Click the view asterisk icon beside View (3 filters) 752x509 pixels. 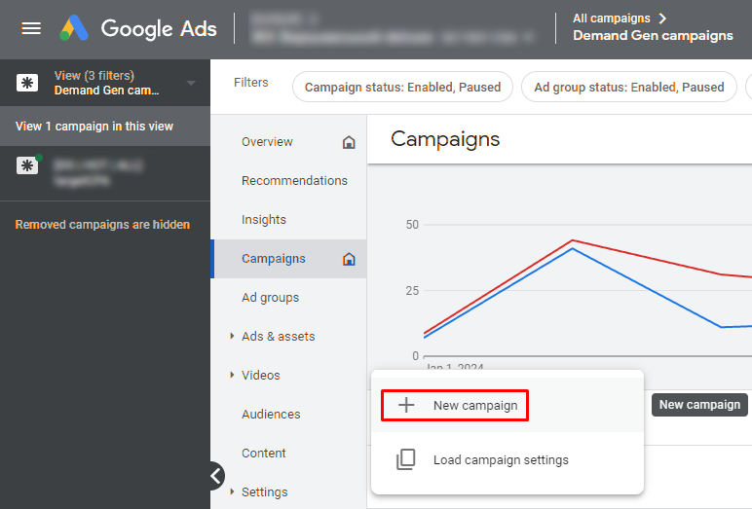tap(27, 83)
